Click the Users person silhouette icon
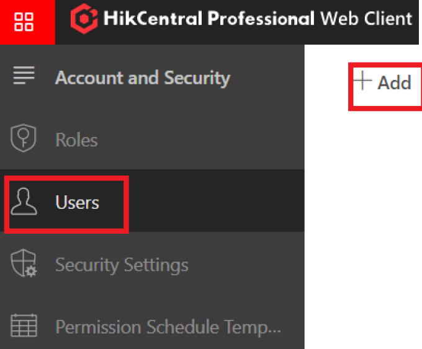Image resolution: width=422 pixels, height=349 pixels. pos(24,202)
